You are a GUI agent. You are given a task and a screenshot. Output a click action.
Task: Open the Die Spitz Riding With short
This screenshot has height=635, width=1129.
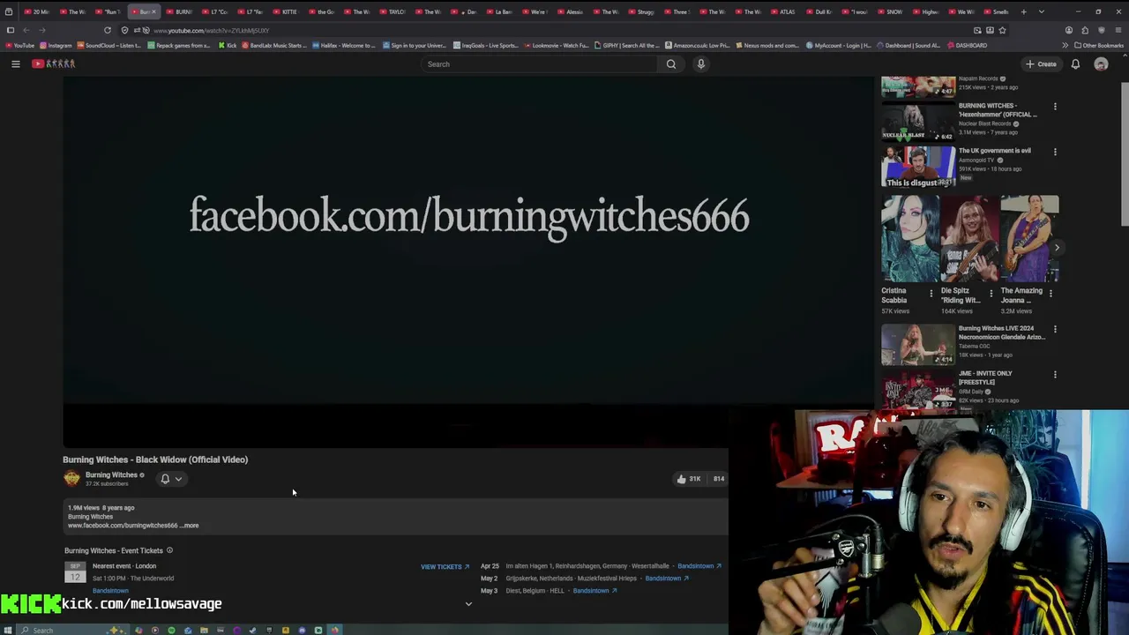969,238
